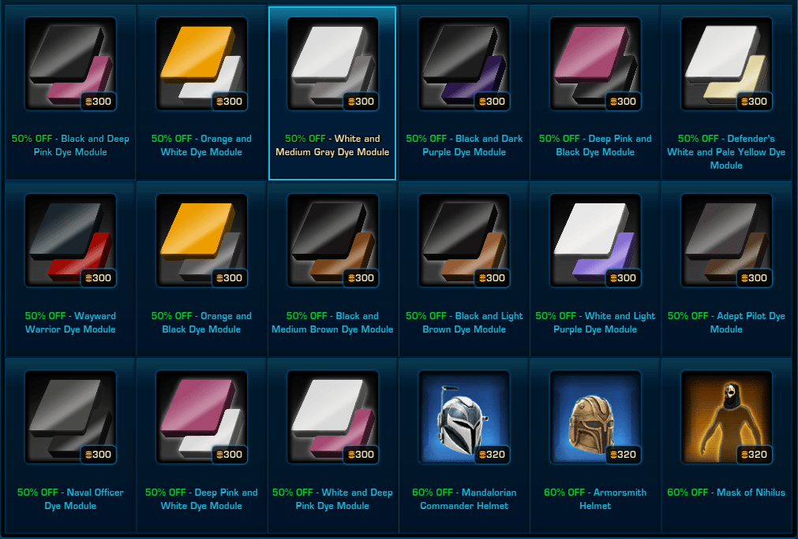Image resolution: width=798 pixels, height=539 pixels.
Task: Click the Orange and White dye module icon
Action: (201, 64)
